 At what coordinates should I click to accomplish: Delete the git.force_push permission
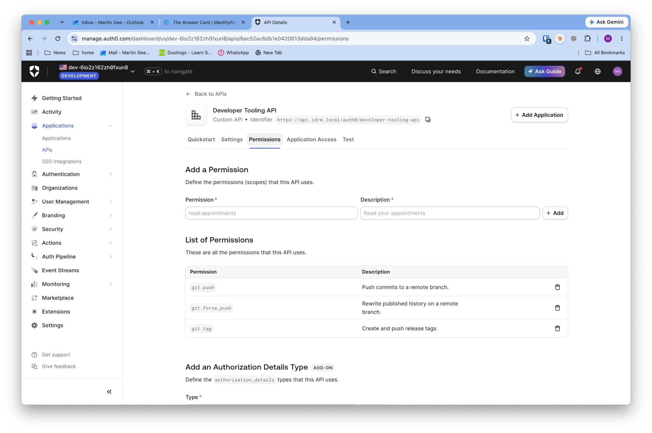557,308
